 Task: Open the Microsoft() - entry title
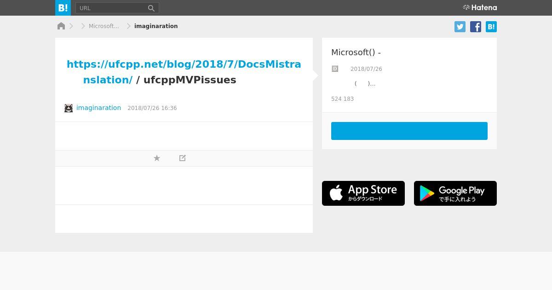click(356, 52)
